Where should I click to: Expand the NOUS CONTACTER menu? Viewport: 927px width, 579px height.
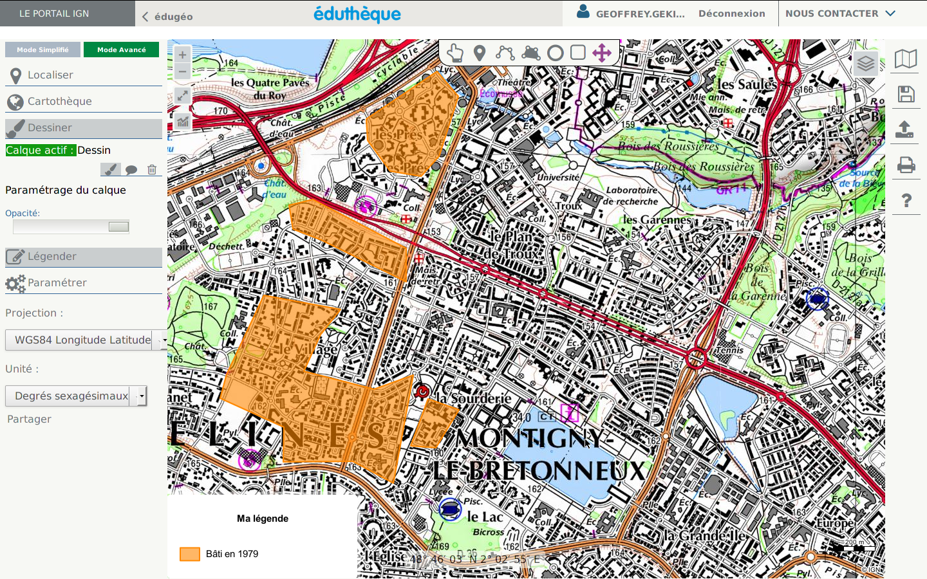coord(840,14)
